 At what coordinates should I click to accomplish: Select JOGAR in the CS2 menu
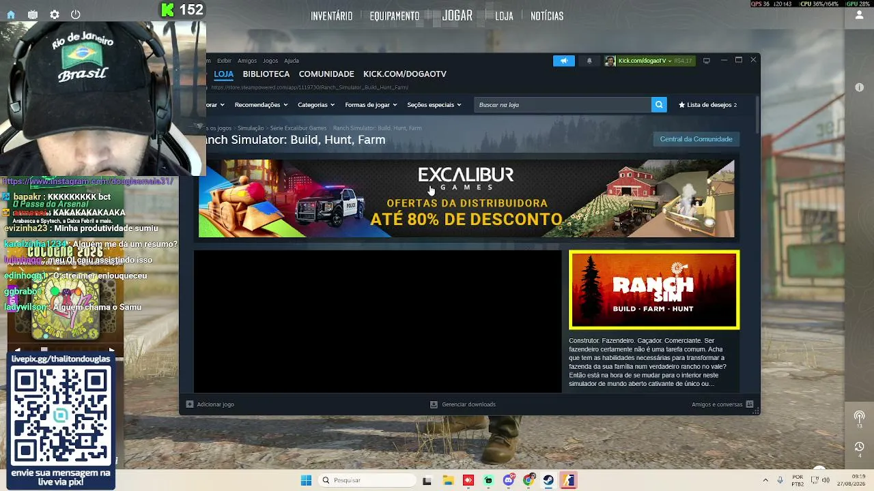pos(457,15)
